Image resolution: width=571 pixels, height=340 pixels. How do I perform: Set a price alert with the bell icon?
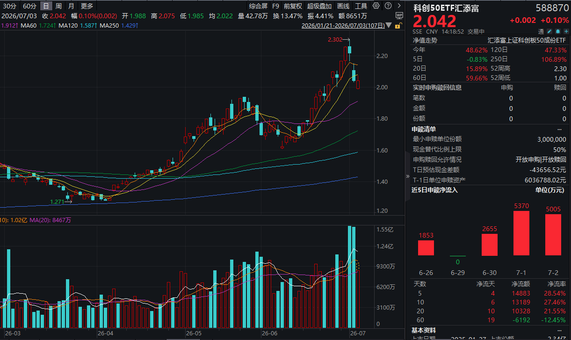[558, 31]
